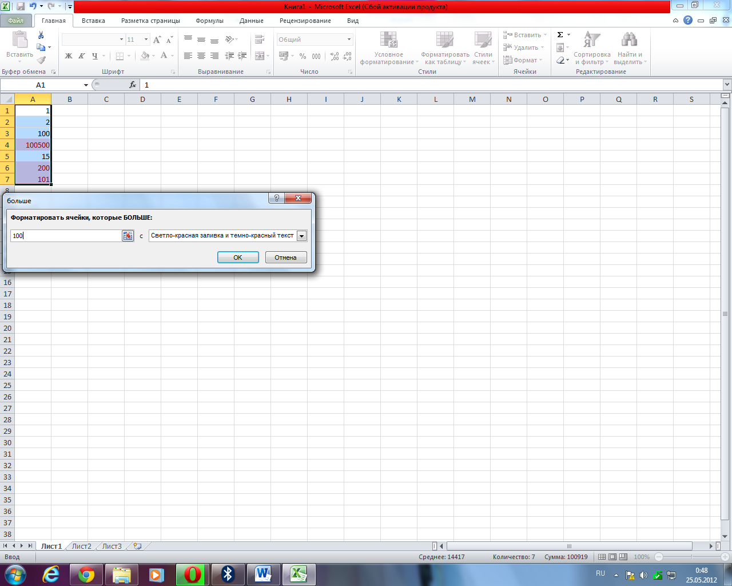Click the decrease font size icon
The image size is (732, 586).
pyautogui.click(x=169, y=39)
